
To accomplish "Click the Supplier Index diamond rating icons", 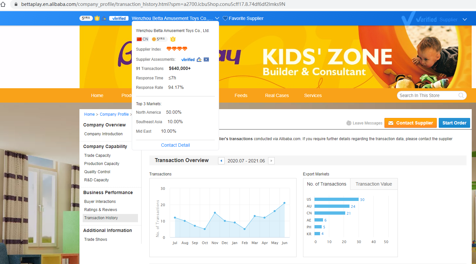I will point(177,49).
